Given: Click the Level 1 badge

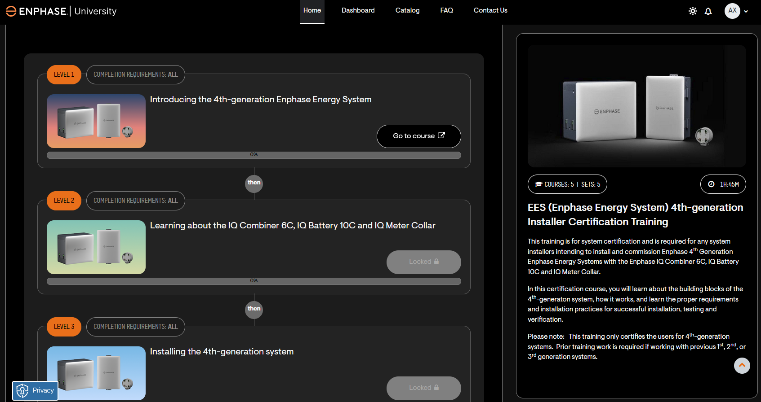Looking at the screenshot, I should 64,74.
